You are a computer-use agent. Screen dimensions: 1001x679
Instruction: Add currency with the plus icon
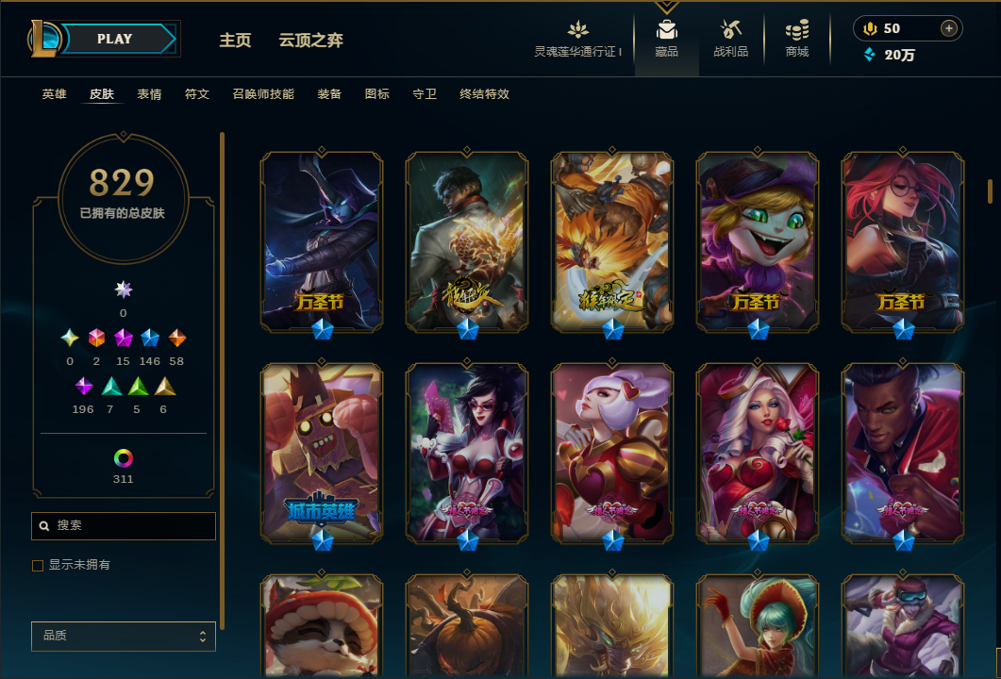949,28
